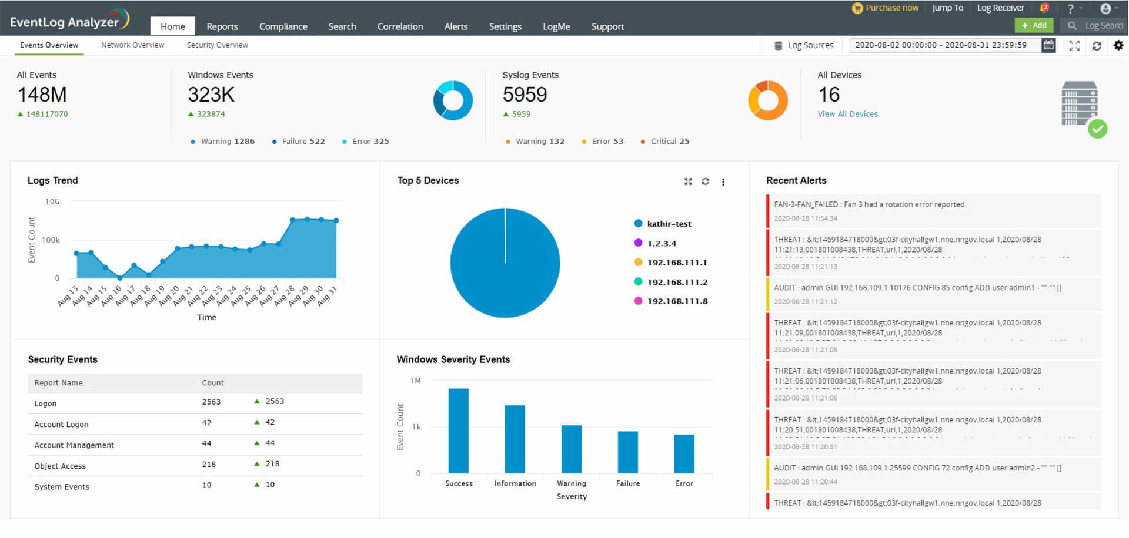This screenshot has width=1129, height=538.
Task: Open dashboard settings gear icon
Action: [x=1118, y=45]
